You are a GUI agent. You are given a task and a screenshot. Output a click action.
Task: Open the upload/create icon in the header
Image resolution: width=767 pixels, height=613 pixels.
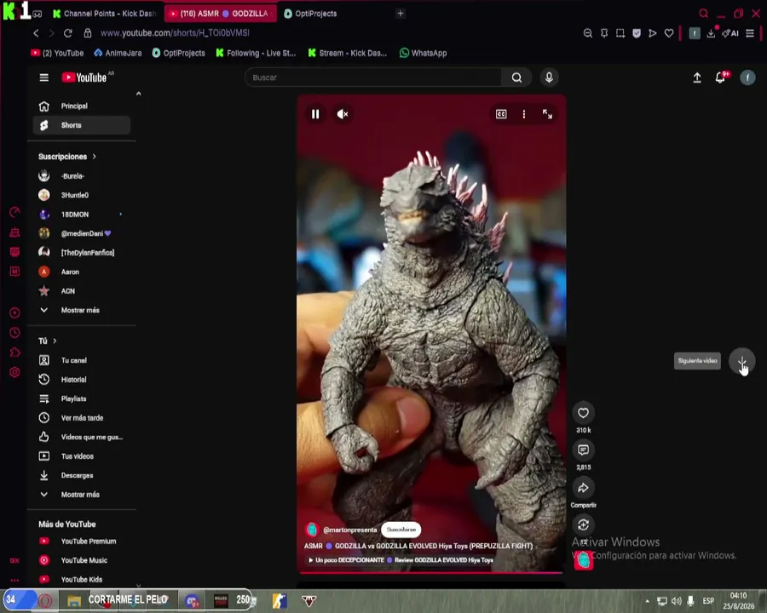697,77
